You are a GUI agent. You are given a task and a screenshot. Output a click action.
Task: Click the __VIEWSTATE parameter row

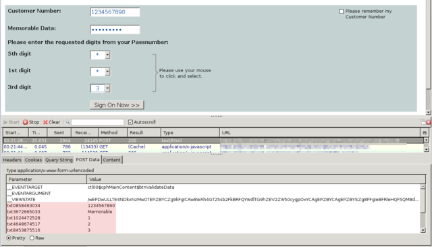click(213, 199)
